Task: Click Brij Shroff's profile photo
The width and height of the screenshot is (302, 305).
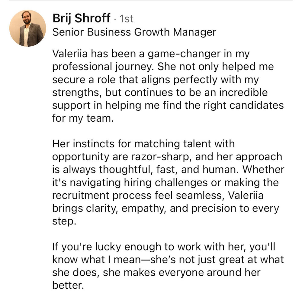Action: click(x=28, y=28)
